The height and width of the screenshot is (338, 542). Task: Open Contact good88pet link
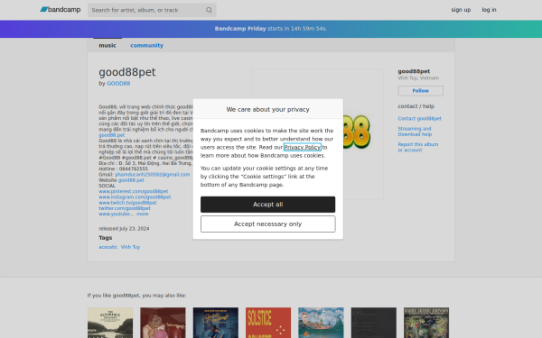[x=420, y=118]
